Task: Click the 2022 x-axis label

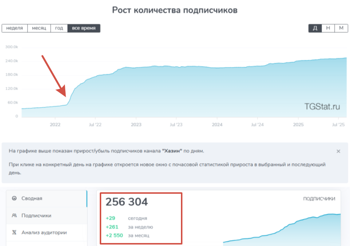Action: 55,125
